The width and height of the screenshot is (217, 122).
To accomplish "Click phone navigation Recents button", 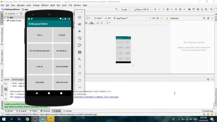I will pyautogui.click(x=61, y=93).
